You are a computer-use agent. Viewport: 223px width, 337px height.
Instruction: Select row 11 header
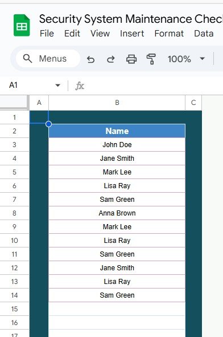14,254
